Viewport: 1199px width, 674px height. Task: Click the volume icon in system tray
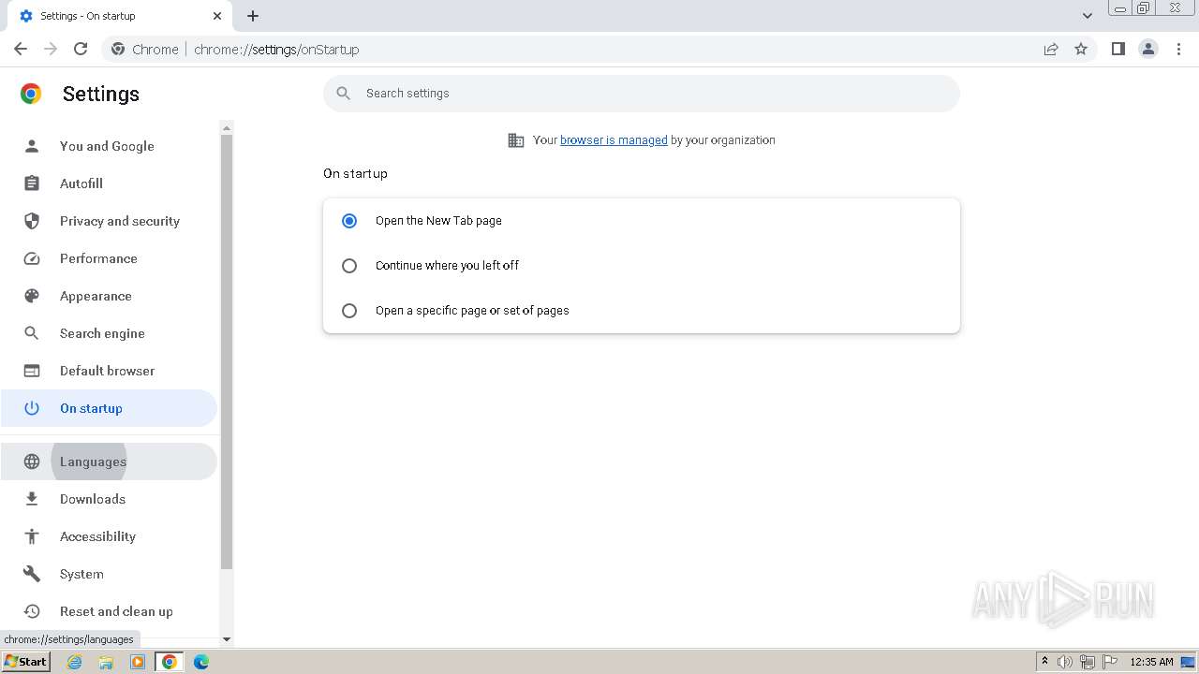click(x=1065, y=662)
